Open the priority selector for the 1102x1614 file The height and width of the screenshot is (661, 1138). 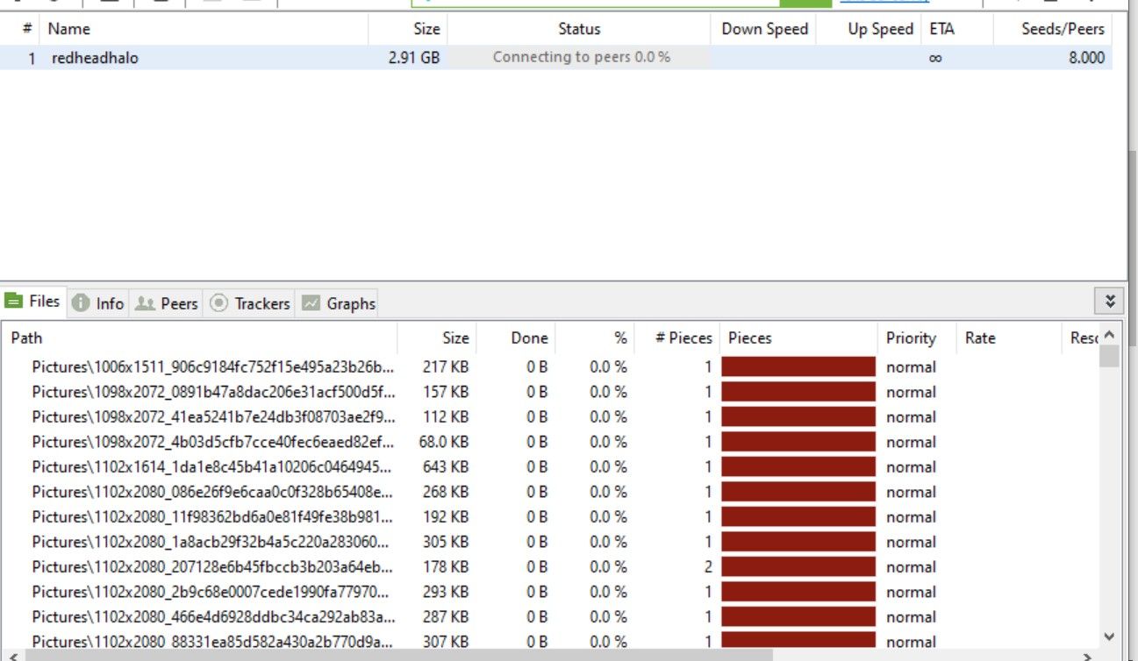pyautogui.click(x=911, y=466)
